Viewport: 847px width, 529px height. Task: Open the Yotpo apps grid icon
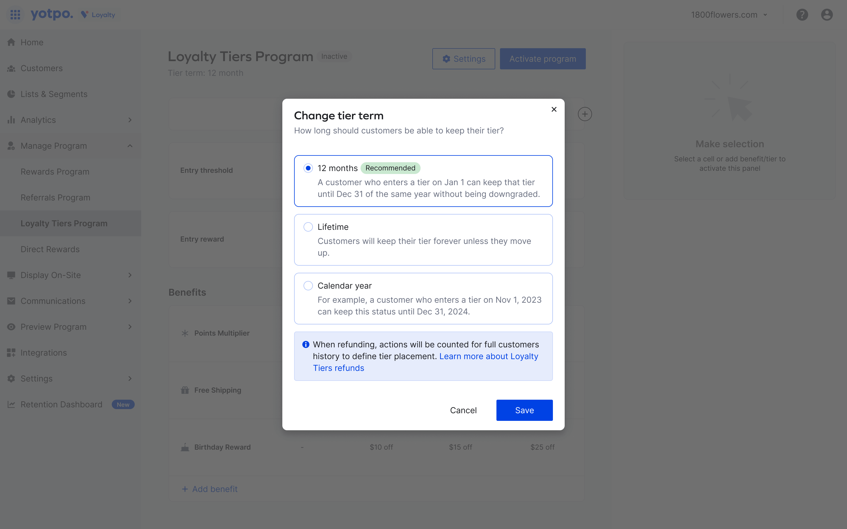15,15
